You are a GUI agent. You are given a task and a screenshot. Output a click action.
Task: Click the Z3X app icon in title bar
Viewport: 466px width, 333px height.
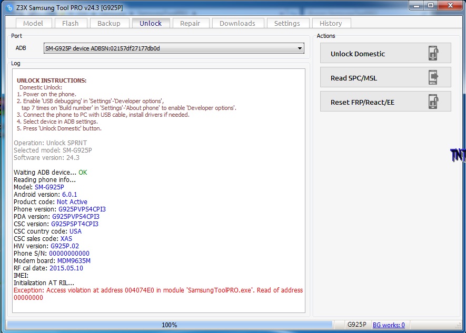pos(9,8)
